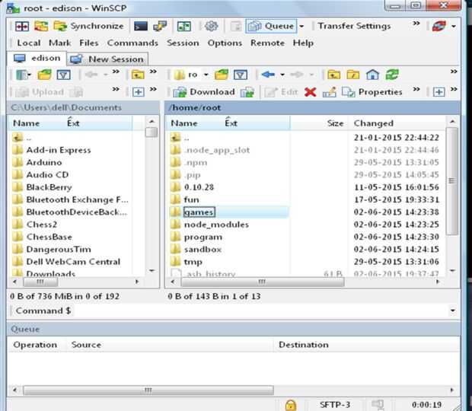The width and height of the screenshot is (472, 411).
Task: Click local parent directory icon
Action: tap(138, 75)
